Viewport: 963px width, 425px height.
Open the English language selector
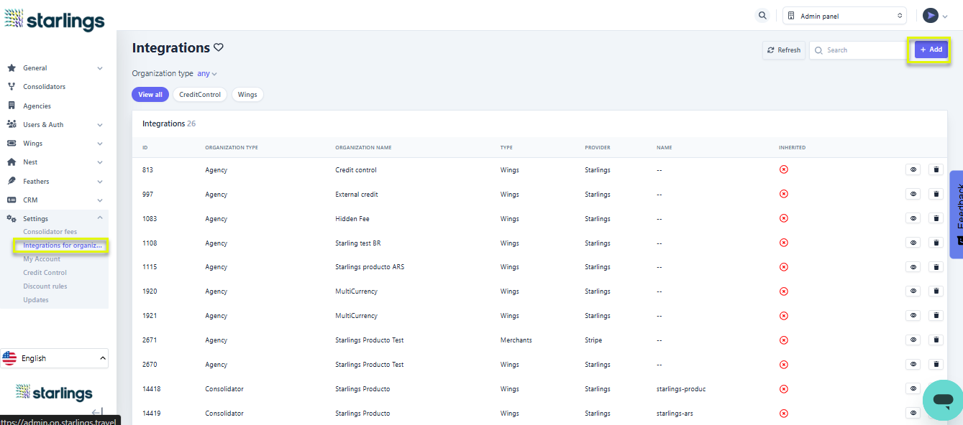55,358
